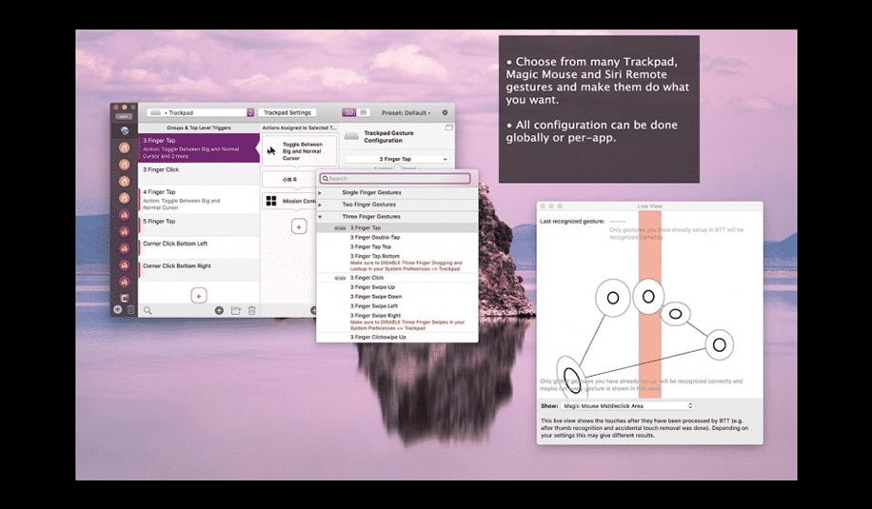The width and height of the screenshot is (872, 509).
Task: Add new action with outlined plus button
Action: (x=299, y=226)
